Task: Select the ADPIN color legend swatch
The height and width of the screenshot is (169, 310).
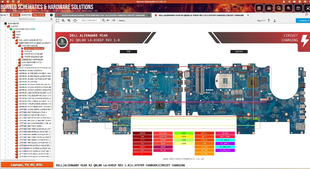Action: (142, 133)
